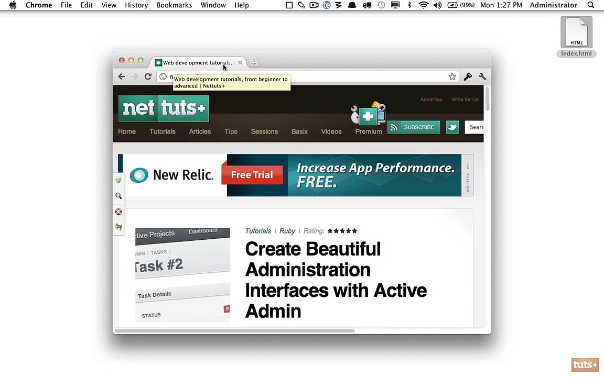Click the clock showing Mon 1:27 PM
This screenshot has height=377, width=604.
tap(501, 5)
